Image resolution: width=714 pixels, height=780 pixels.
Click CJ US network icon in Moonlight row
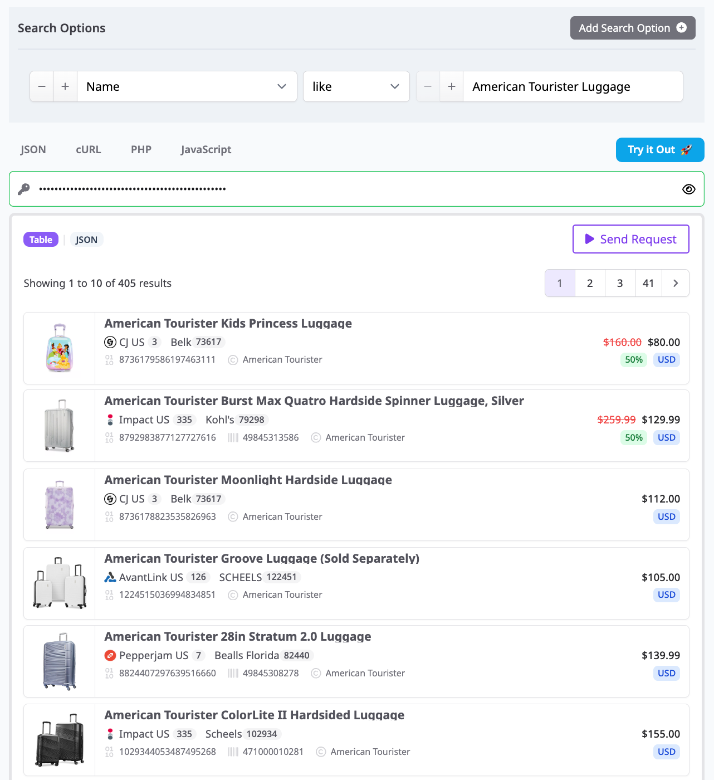coord(110,499)
